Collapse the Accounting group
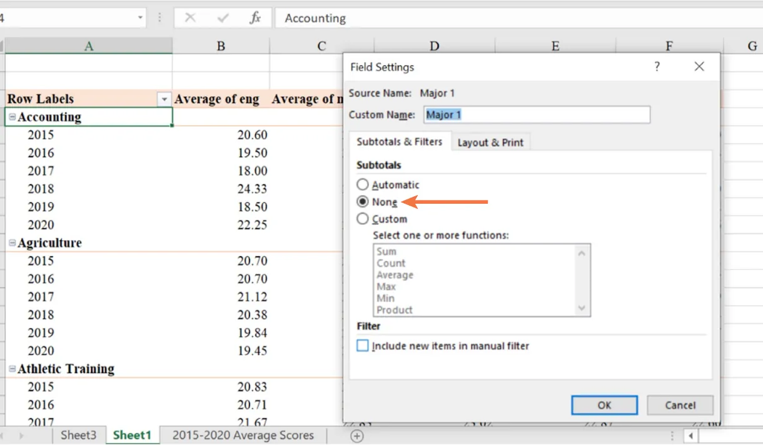Screen dimensions: 763x445 point(13,116)
